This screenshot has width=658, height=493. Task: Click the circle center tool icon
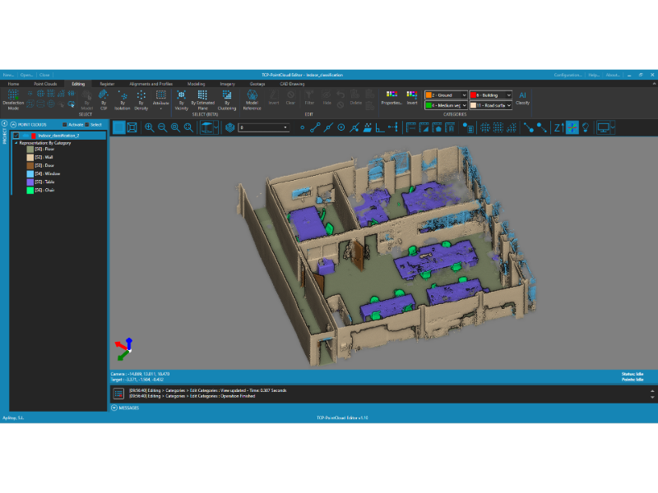coord(341,127)
